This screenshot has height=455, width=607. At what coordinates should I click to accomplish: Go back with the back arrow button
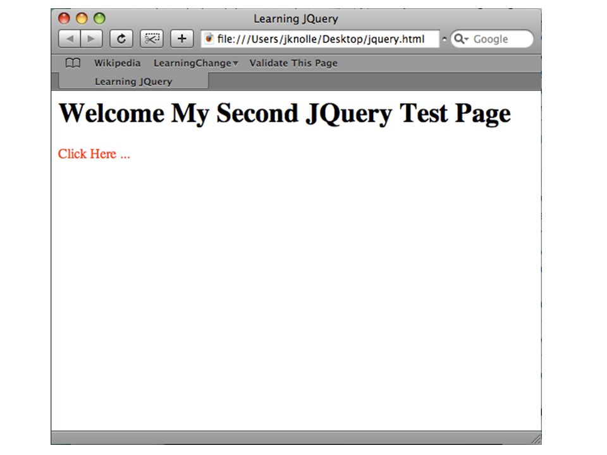point(70,39)
